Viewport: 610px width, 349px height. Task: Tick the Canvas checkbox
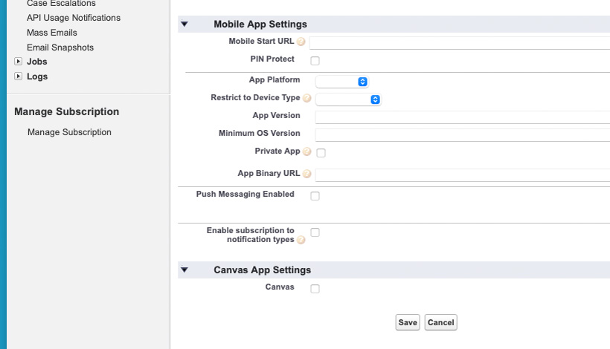(315, 289)
